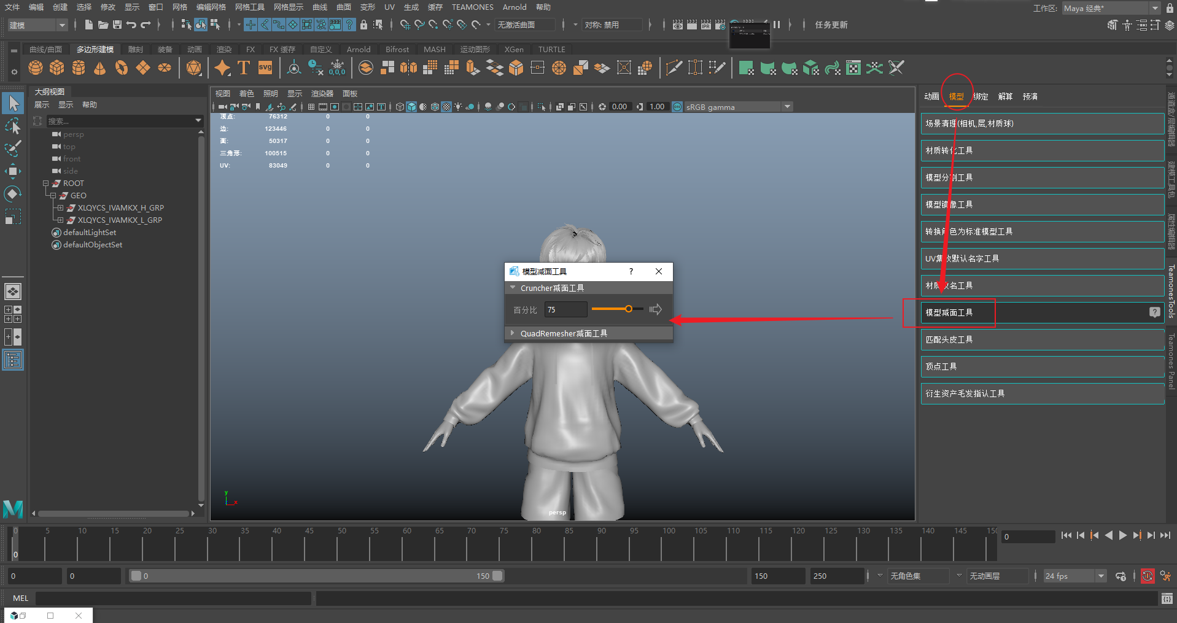Toggle the viewport gamma sRGB color management icon

677,107
